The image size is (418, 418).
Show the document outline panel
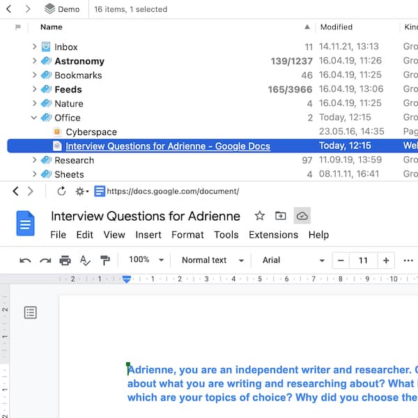pyautogui.click(x=31, y=312)
